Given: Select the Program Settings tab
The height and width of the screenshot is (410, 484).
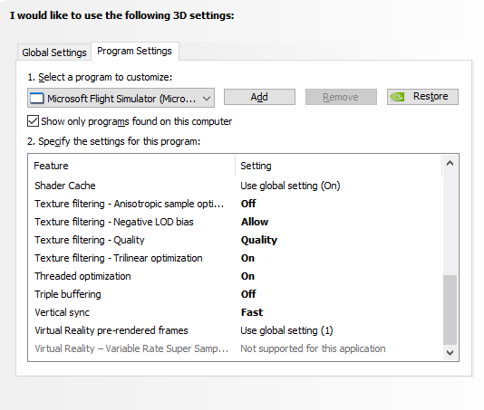Looking at the screenshot, I should tap(134, 51).
